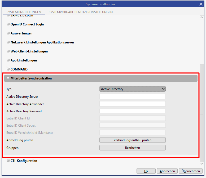The image size is (206, 178).
Task: Apply changes with the Übernehmen button
Action: point(191,171)
